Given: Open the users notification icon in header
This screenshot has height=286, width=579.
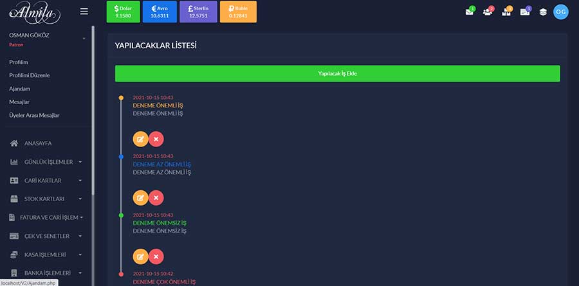Looking at the screenshot, I should [488, 12].
